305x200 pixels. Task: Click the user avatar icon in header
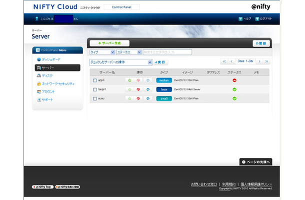tap(37, 18)
